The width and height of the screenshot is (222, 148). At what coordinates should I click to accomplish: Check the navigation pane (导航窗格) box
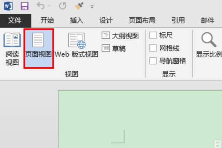coord(153,61)
